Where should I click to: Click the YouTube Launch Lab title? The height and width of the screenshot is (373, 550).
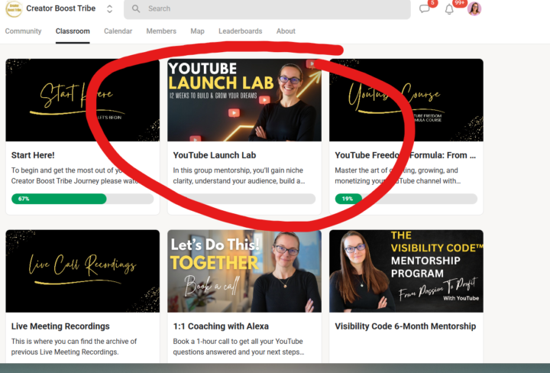215,155
